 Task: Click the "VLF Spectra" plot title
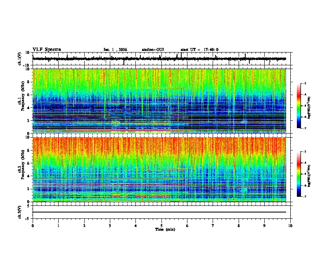(47, 50)
